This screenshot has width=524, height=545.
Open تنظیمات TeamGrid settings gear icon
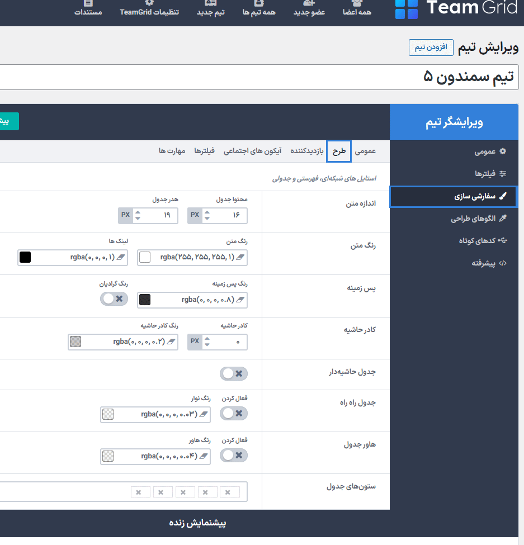coord(149,3)
